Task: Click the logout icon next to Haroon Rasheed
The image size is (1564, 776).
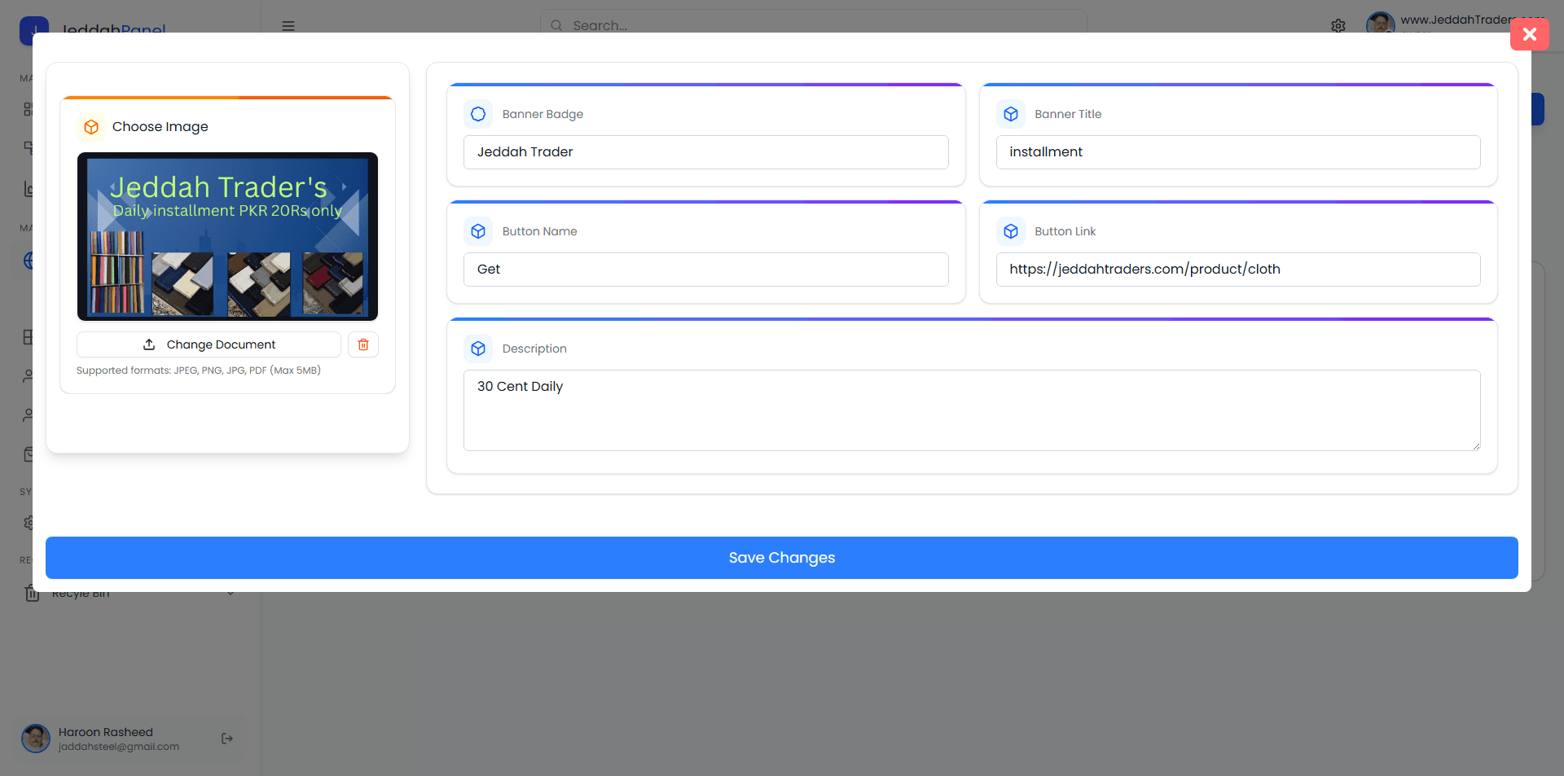Action: (x=227, y=739)
